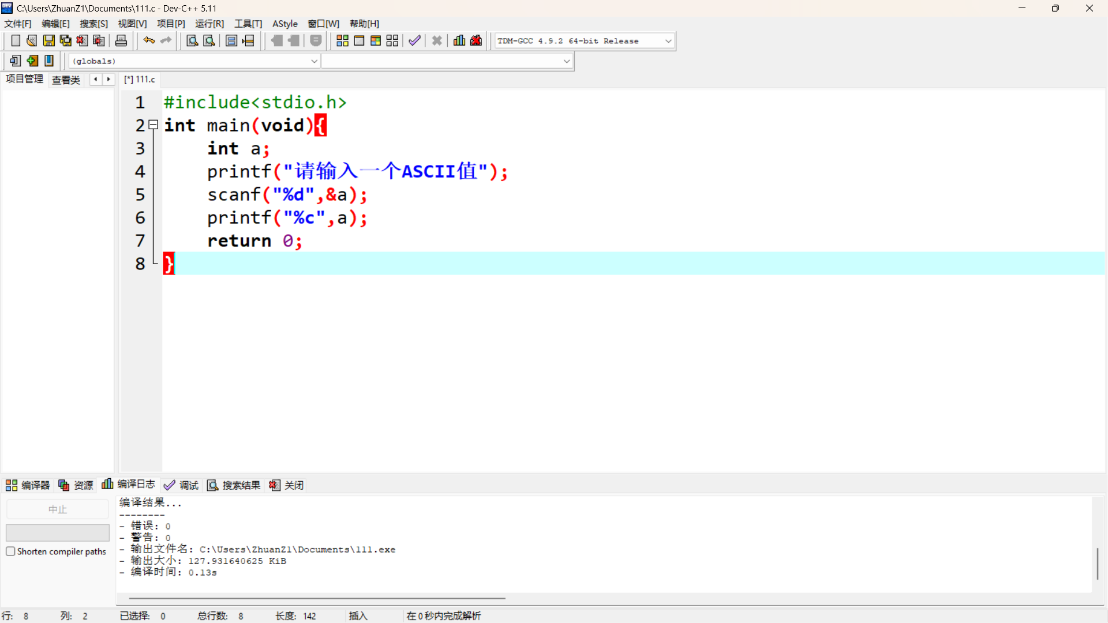Click the Undo arrow icon

point(149,40)
